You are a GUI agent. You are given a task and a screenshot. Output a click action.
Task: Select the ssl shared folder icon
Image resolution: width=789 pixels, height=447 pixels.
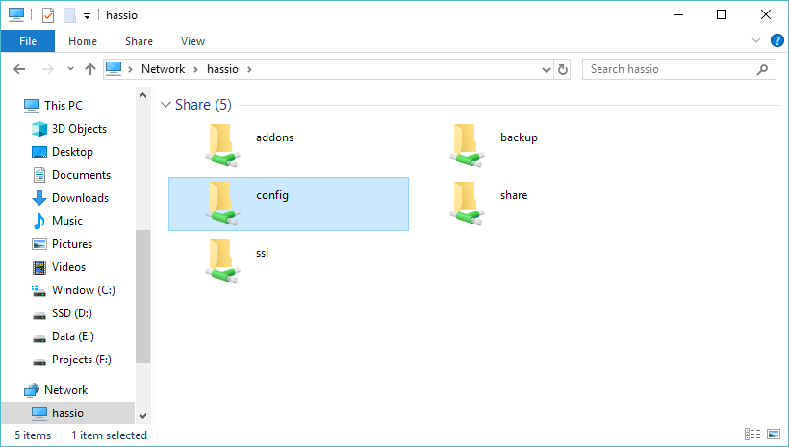tap(222, 259)
